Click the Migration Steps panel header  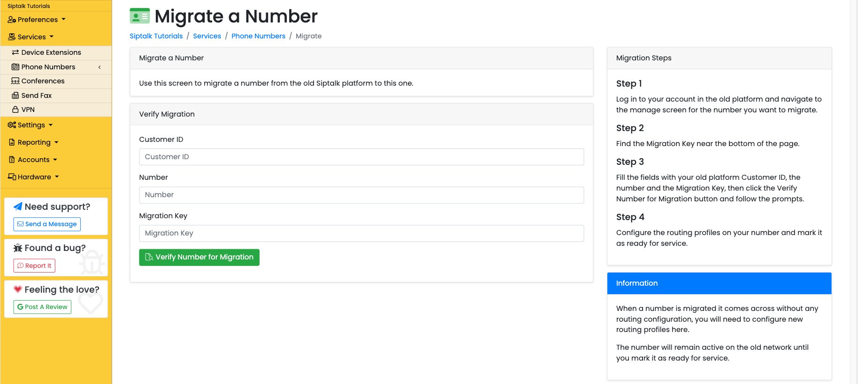pyautogui.click(x=719, y=58)
